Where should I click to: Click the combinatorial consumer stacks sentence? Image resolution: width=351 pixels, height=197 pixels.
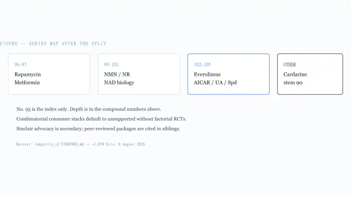click(x=101, y=119)
